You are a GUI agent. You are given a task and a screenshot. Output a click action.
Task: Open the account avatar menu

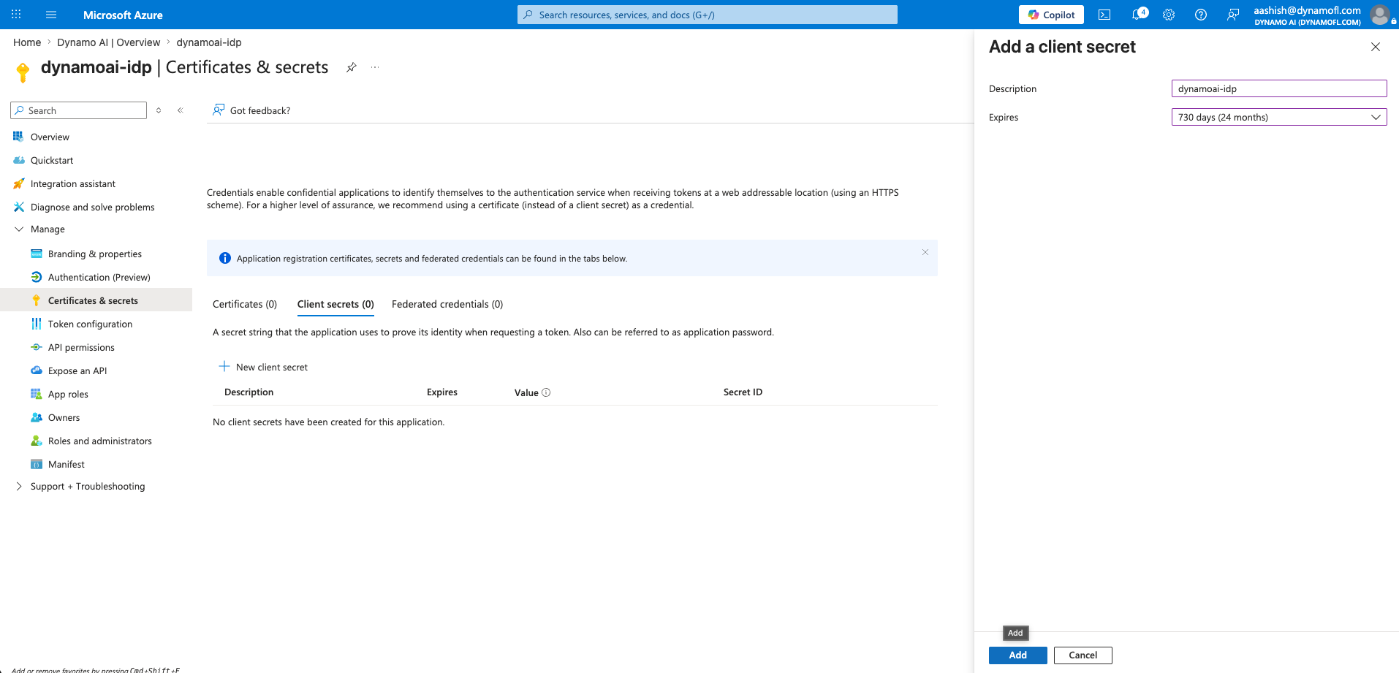tap(1380, 15)
